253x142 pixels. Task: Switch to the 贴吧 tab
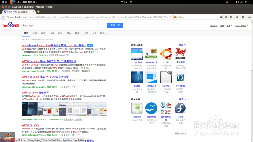tap(43, 33)
